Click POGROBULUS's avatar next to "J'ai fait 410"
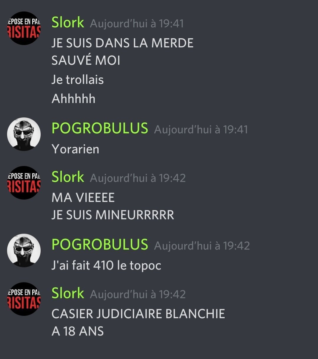Screen dimensions: 318x359 [24, 250]
